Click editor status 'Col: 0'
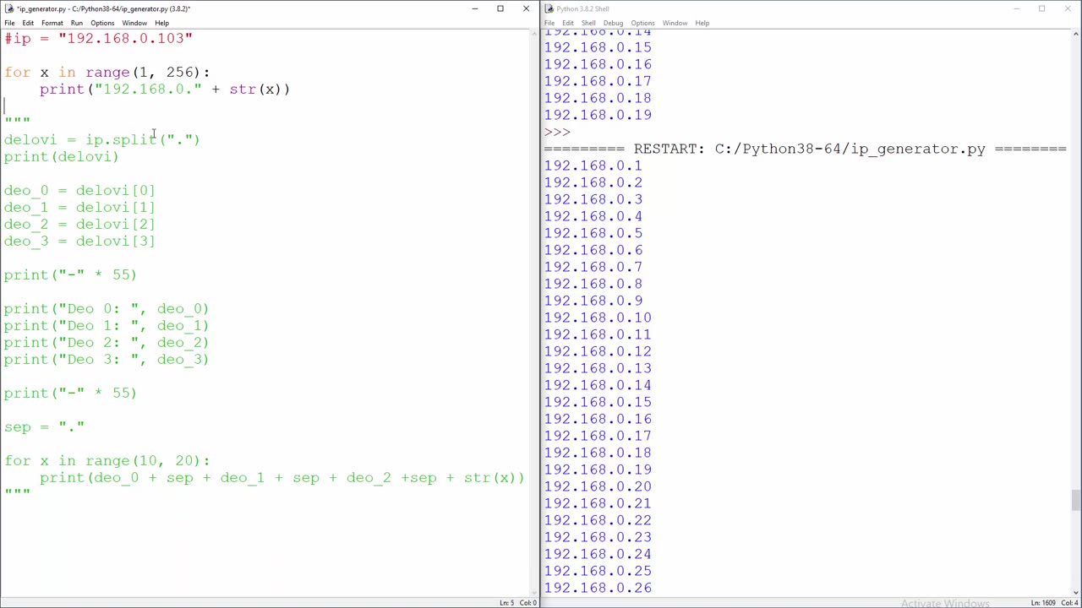This screenshot has height=608, width=1082. tap(528, 603)
